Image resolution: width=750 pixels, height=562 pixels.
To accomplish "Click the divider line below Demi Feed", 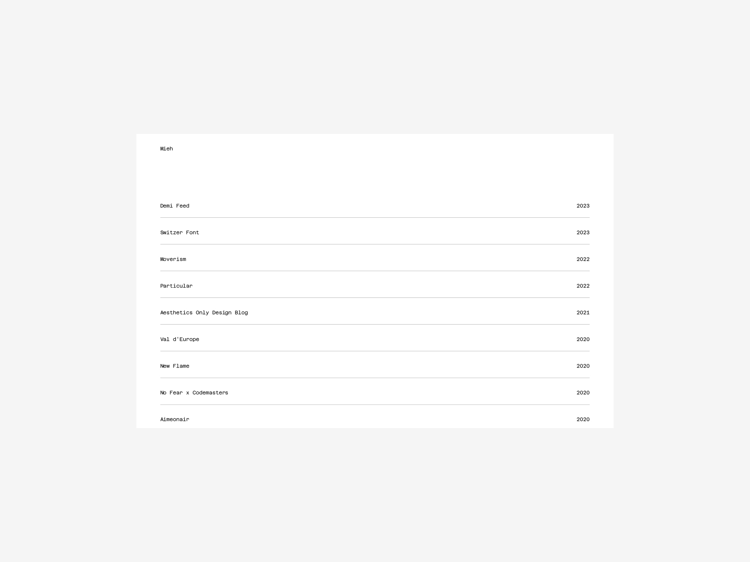I will [x=375, y=218].
